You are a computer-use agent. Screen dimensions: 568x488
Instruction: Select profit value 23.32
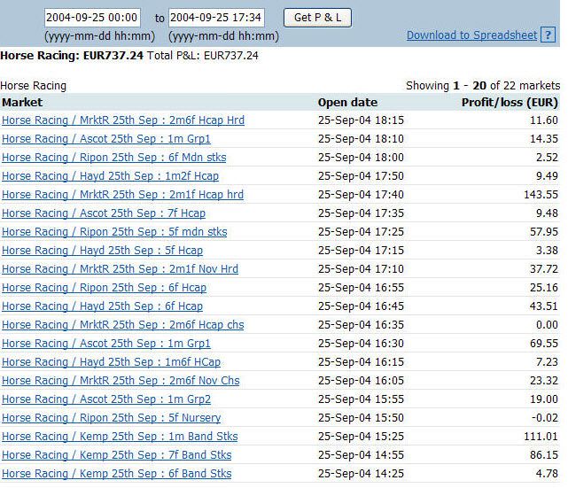tap(544, 381)
